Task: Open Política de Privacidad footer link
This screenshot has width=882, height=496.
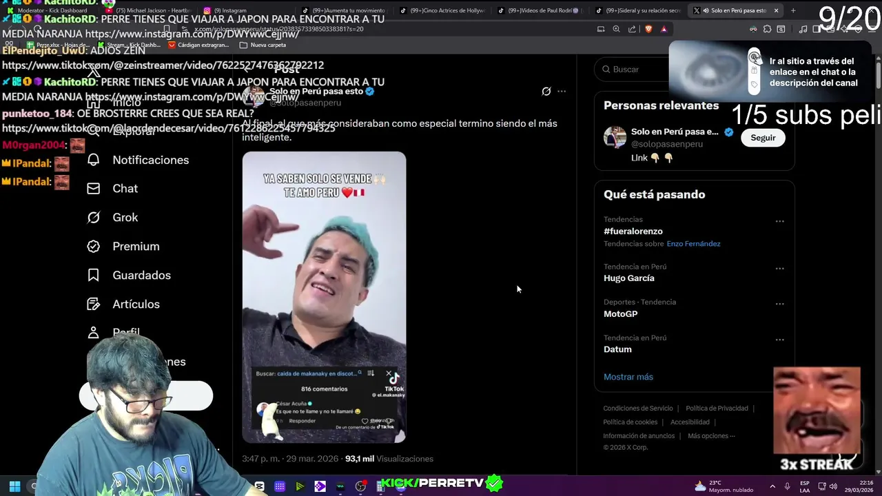Action: (x=717, y=409)
